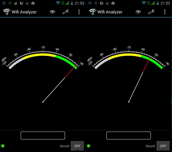Open three-dot overflow menu in right screen

pos(165,12)
